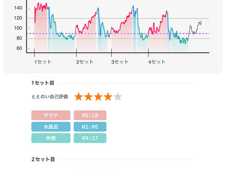
Task: Click the 1セット timeline marker
Action: pyautogui.click(x=43, y=62)
